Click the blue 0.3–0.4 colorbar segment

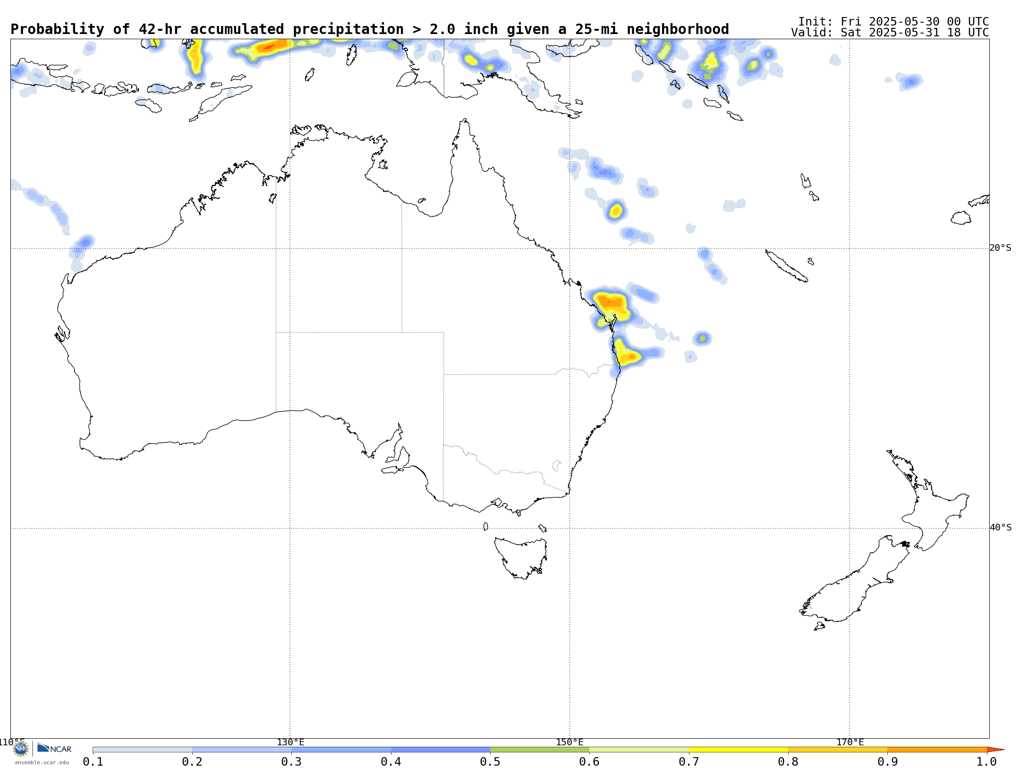341,750
